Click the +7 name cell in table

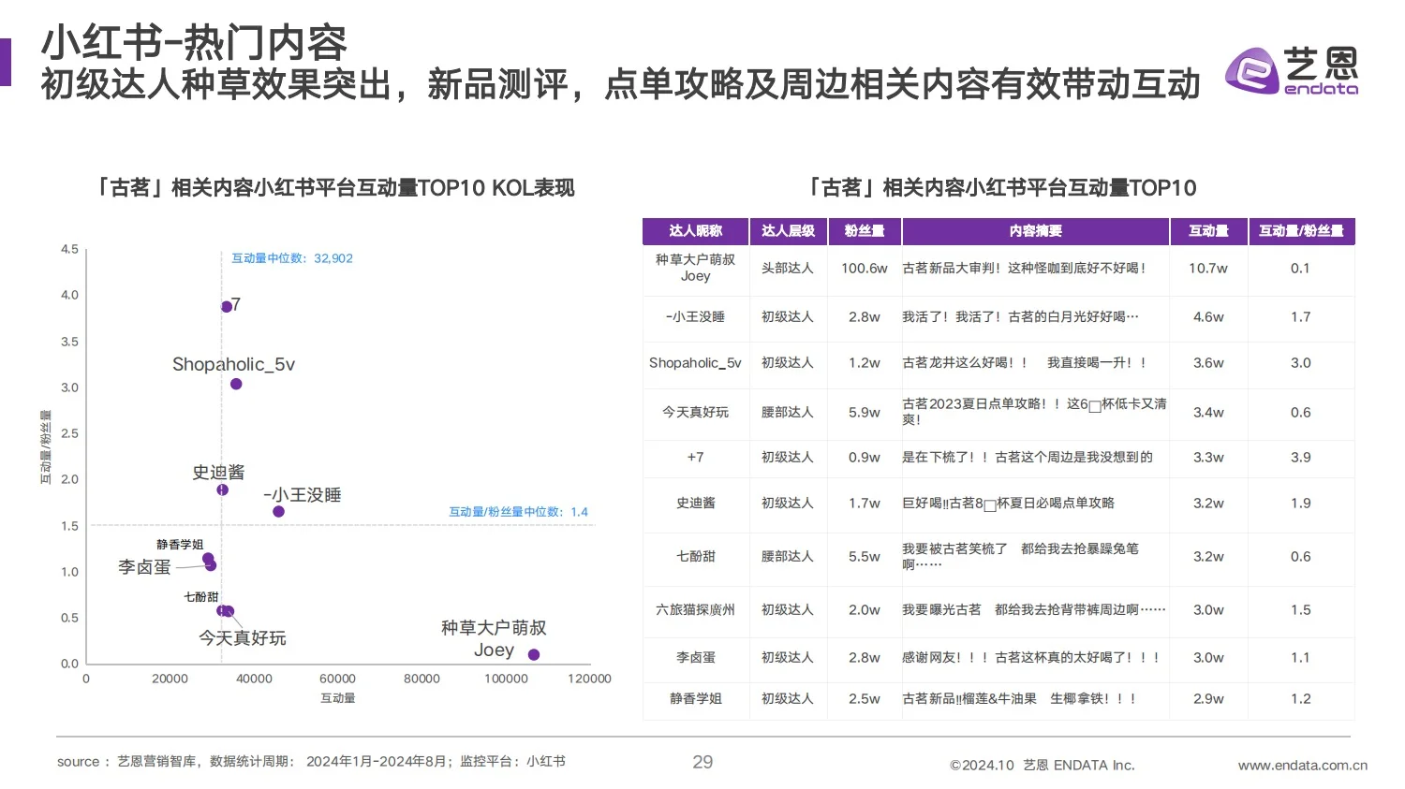point(695,457)
